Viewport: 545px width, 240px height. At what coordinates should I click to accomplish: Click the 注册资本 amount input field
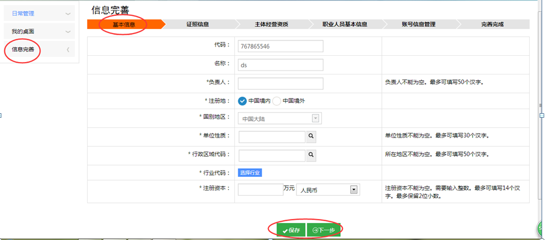(x=260, y=189)
